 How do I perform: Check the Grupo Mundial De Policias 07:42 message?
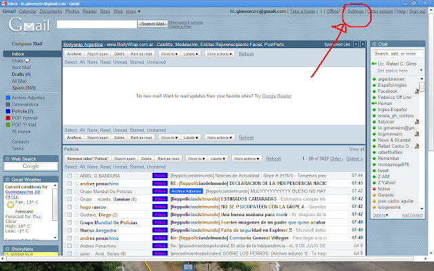pyautogui.click(x=69, y=191)
